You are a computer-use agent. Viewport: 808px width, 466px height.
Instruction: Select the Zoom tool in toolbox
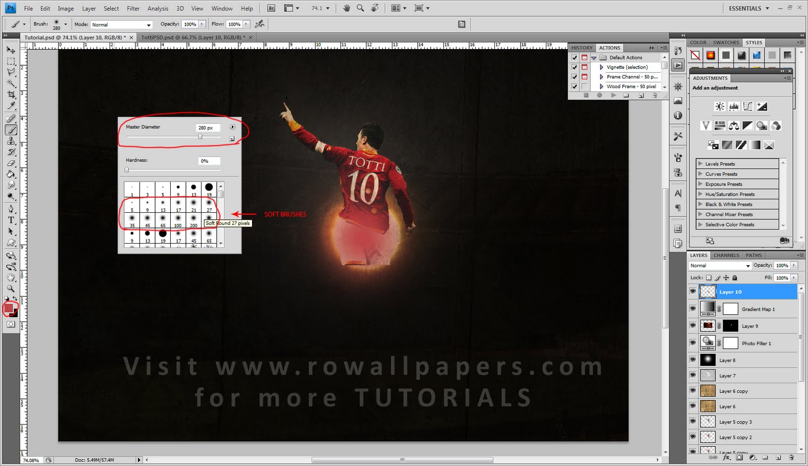click(11, 288)
